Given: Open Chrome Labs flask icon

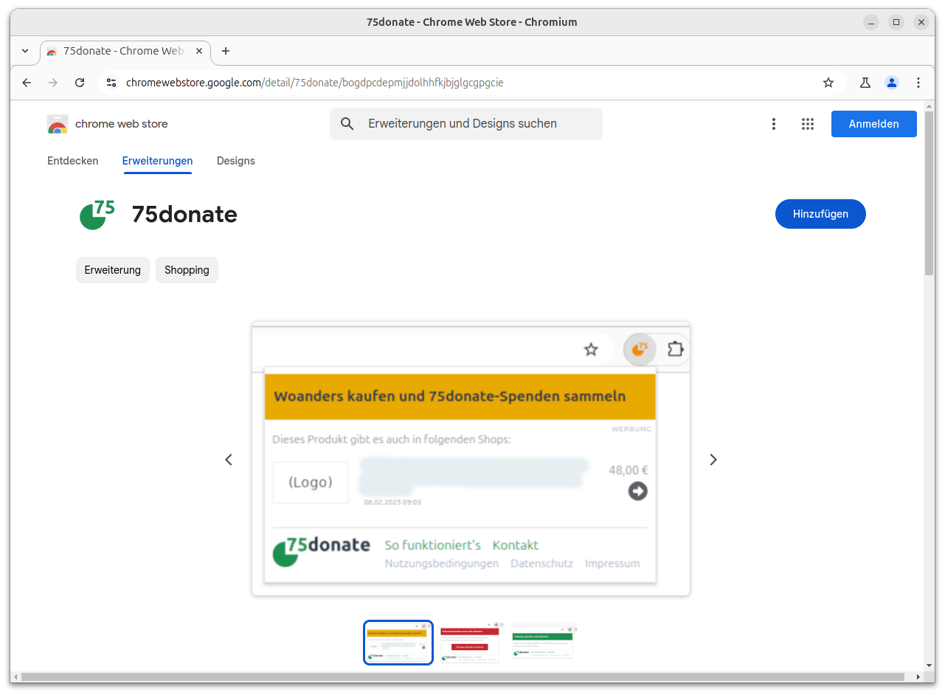Looking at the screenshot, I should (x=865, y=83).
